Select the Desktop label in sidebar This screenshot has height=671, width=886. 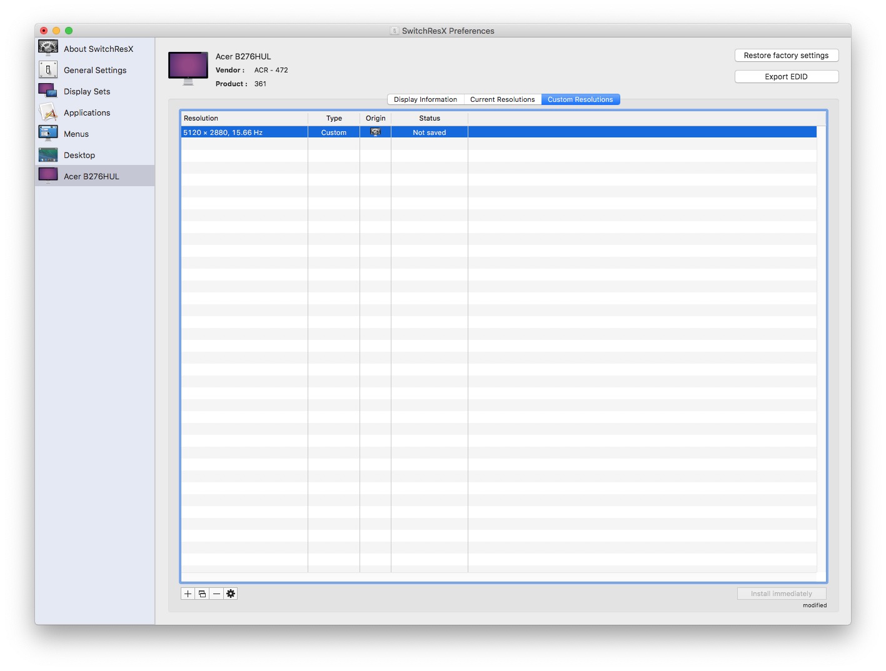(79, 155)
